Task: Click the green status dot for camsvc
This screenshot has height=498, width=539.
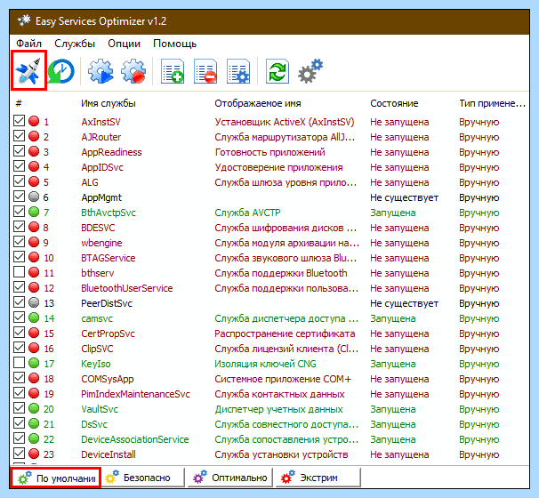Action: [34, 317]
